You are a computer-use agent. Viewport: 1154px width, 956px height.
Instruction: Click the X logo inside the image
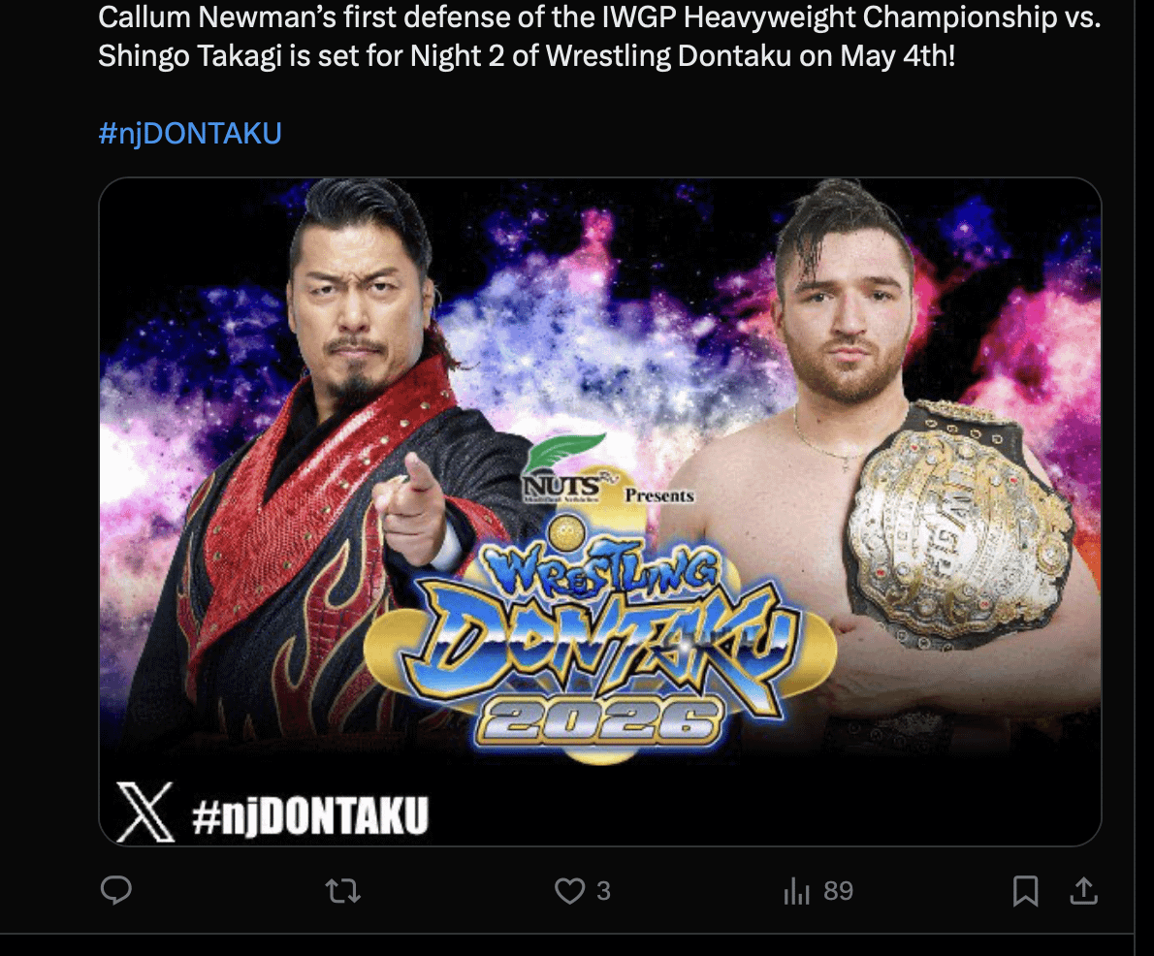click(145, 812)
